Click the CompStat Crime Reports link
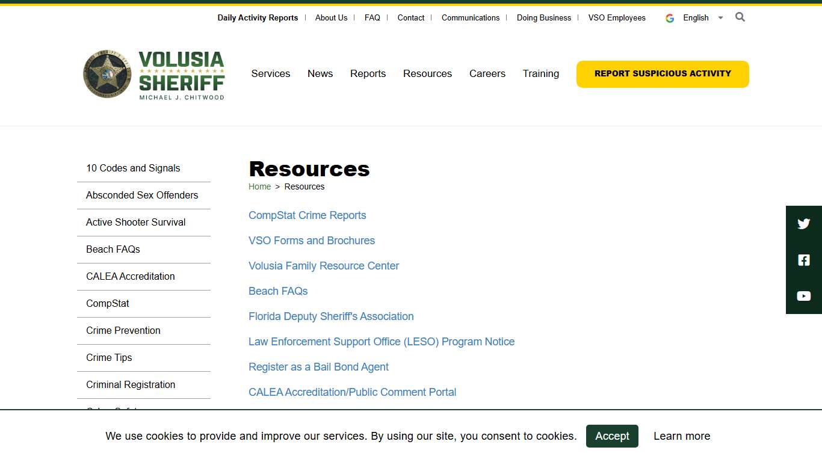 click(307, 215)
